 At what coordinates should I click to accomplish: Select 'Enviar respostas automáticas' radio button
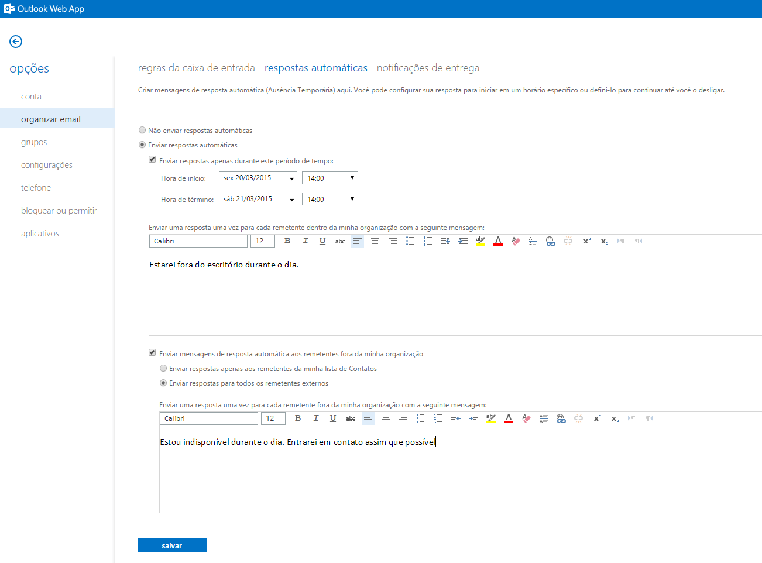(x=142, y=145)
